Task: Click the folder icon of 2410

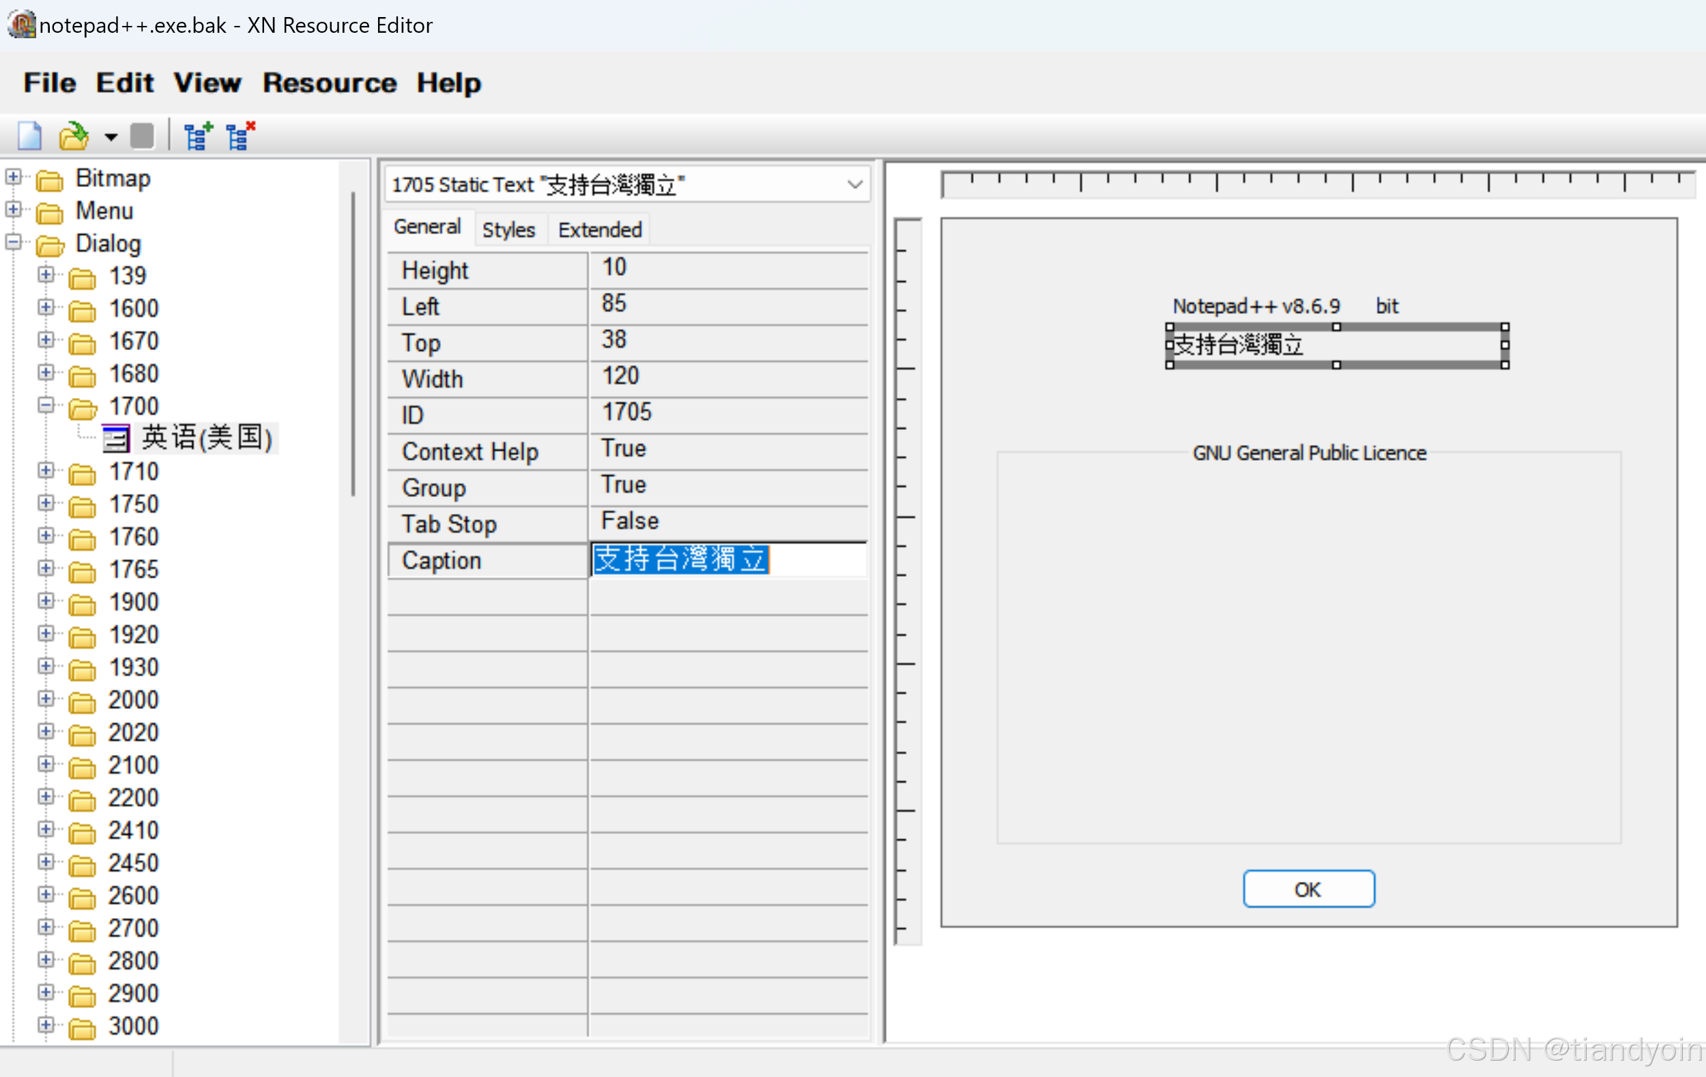Action: (x=82, y=832)
